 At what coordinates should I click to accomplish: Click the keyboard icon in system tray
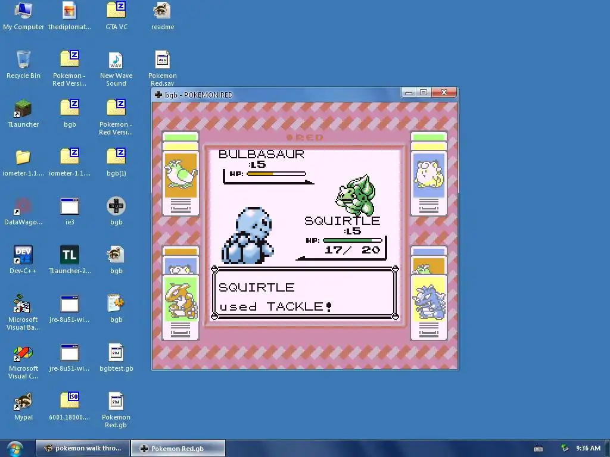coord(539,449)
